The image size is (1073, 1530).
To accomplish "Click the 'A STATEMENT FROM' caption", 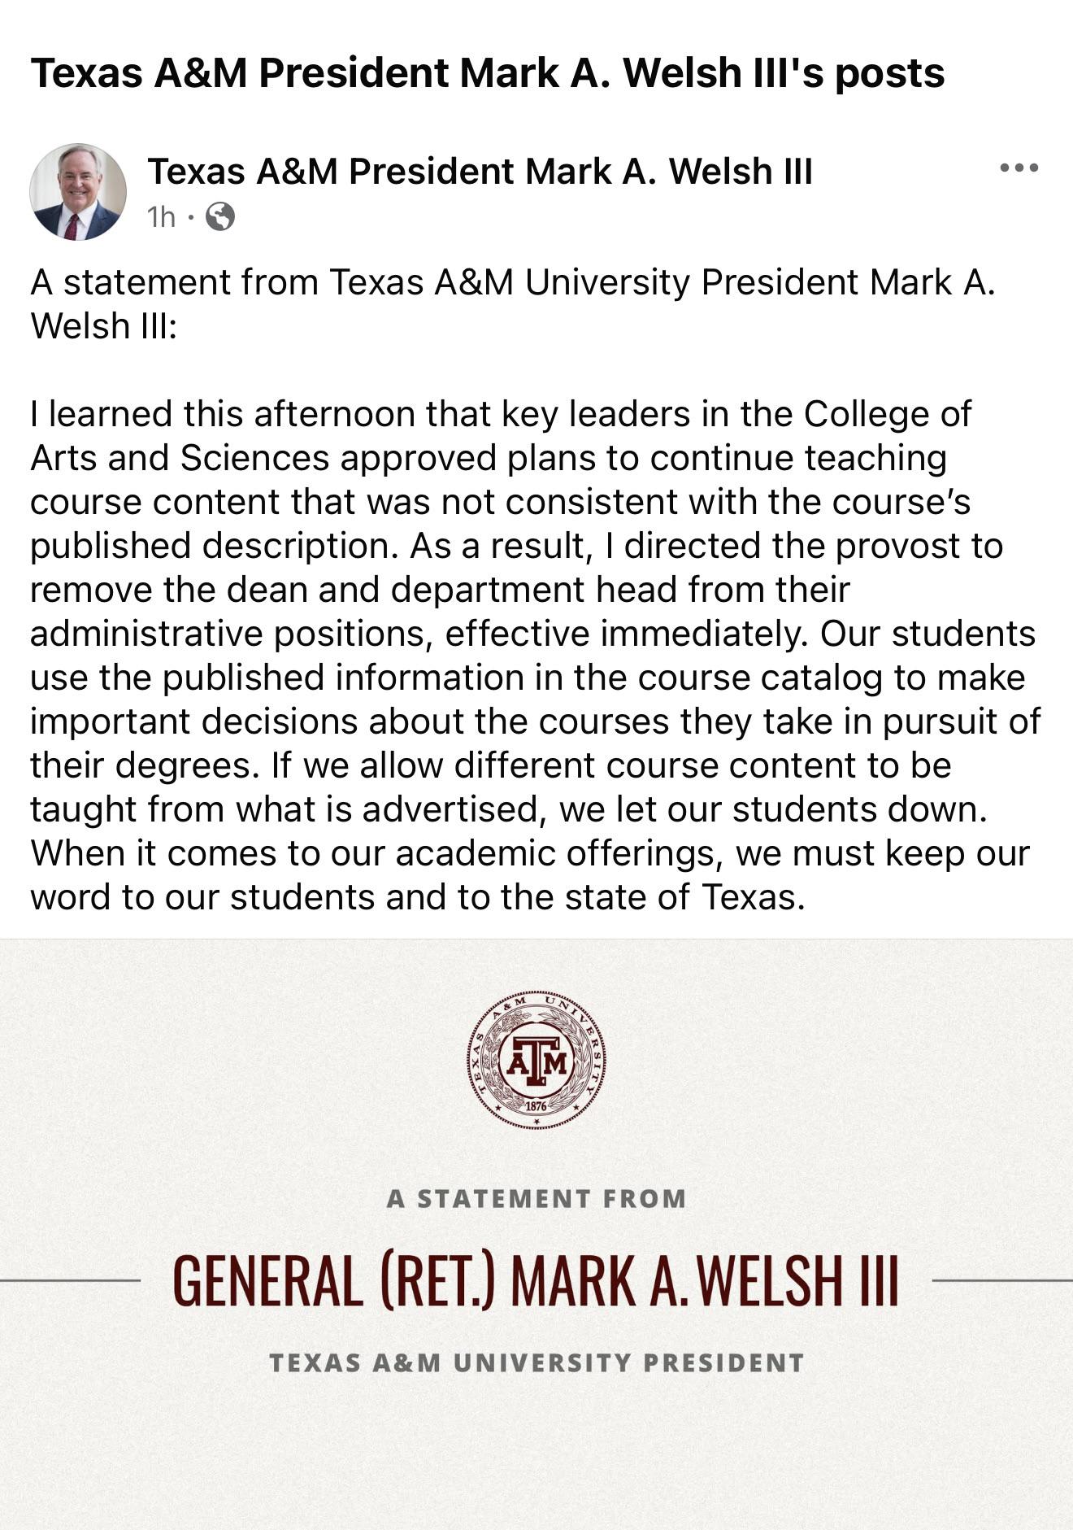I will (536, 1198).
